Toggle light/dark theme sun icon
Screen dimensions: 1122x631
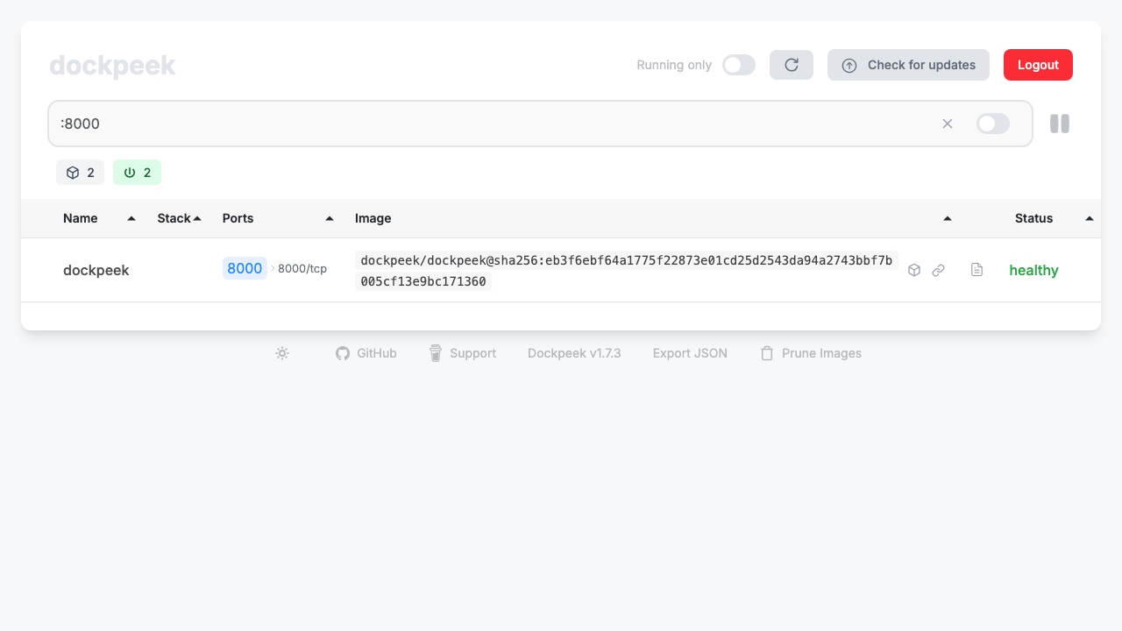282,353
